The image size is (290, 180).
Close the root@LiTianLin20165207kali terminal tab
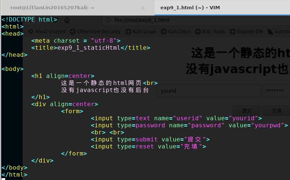point(143,8)
